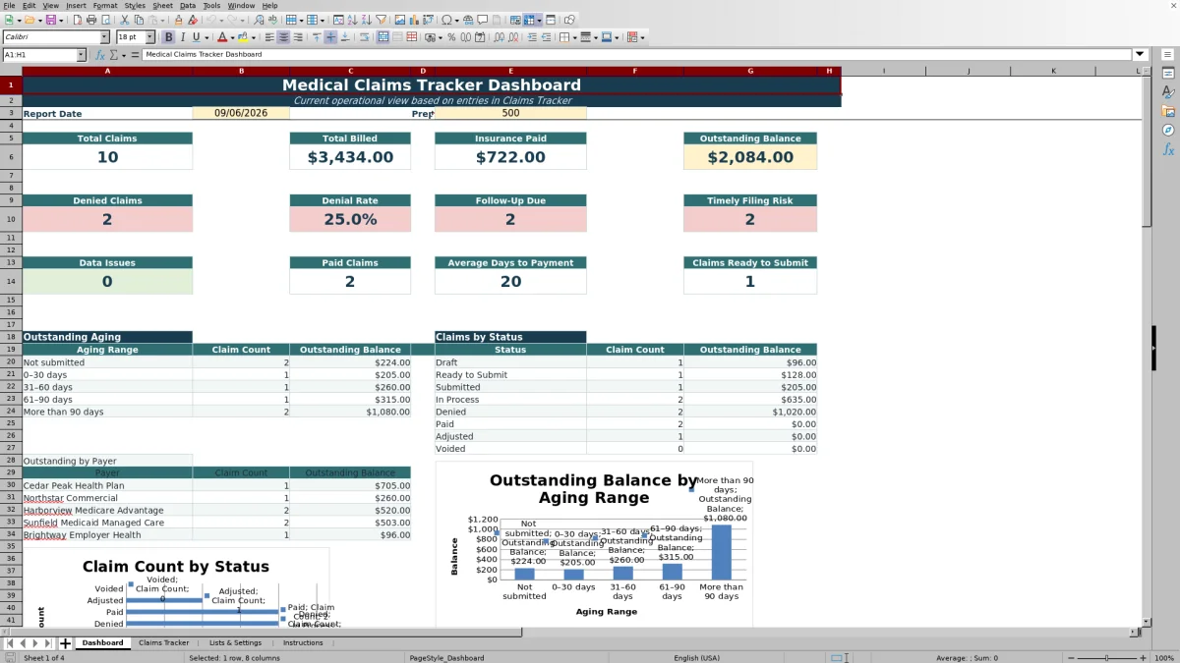This screenshot has height=663, width=1180.
Task: Expand the formula bar dropdown arrow
Action: click(x=1140, y=55)
